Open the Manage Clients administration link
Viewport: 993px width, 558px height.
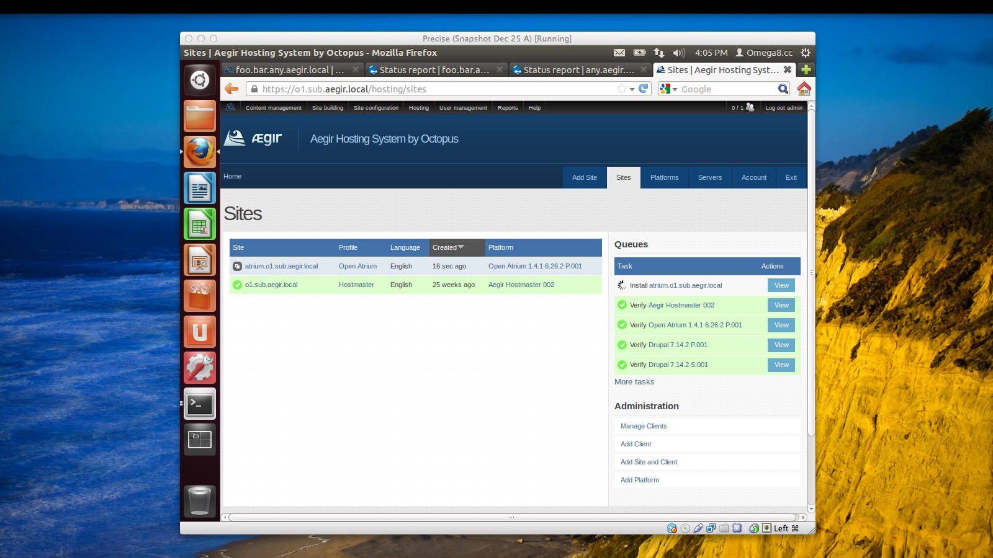point(643,426)
